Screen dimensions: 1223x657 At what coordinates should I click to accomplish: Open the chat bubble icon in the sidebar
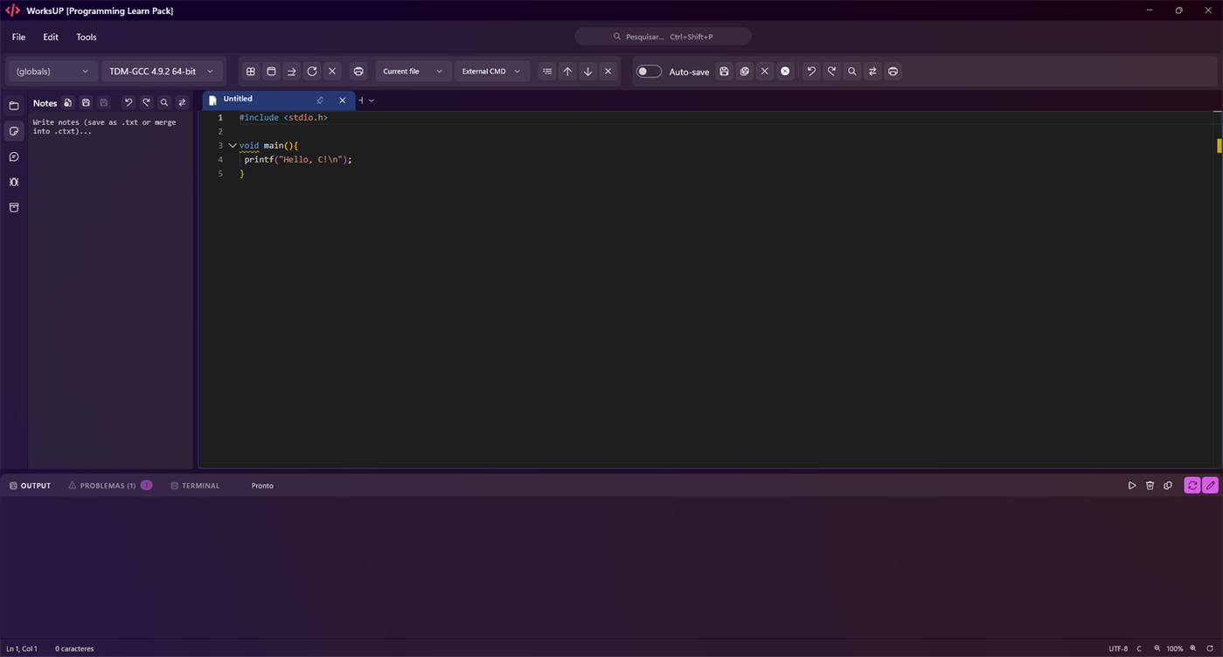[x=14, y=157]
